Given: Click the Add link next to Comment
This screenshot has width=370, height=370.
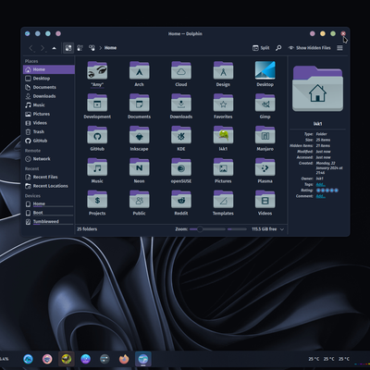Looking at the screenshot, I should coord(320,196).
